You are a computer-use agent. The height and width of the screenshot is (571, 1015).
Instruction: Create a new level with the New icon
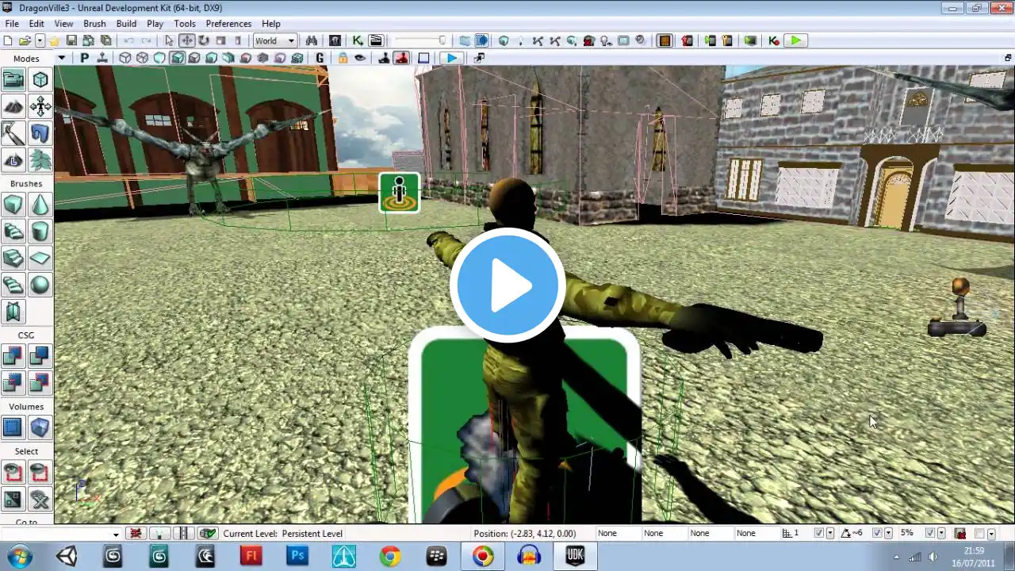click(x=9, y=40)
